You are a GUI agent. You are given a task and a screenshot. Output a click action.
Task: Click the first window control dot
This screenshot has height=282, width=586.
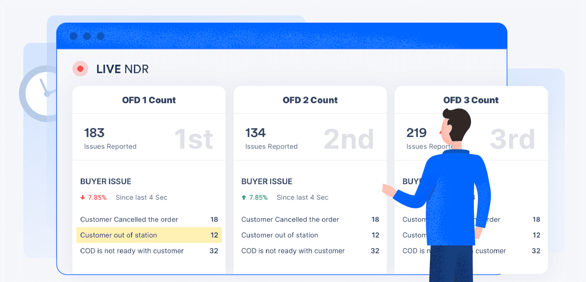73,36
